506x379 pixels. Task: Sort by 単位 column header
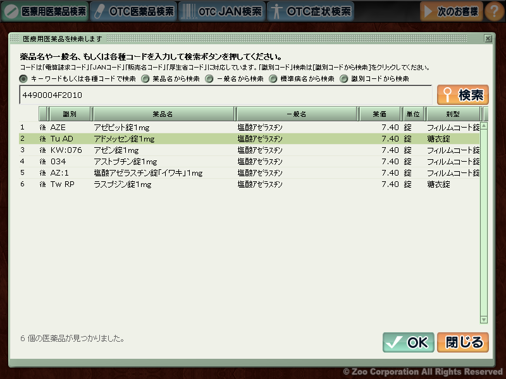413,114
